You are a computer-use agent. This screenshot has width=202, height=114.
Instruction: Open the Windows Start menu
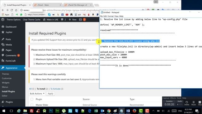pyautogui.click(x=4, y=111)
